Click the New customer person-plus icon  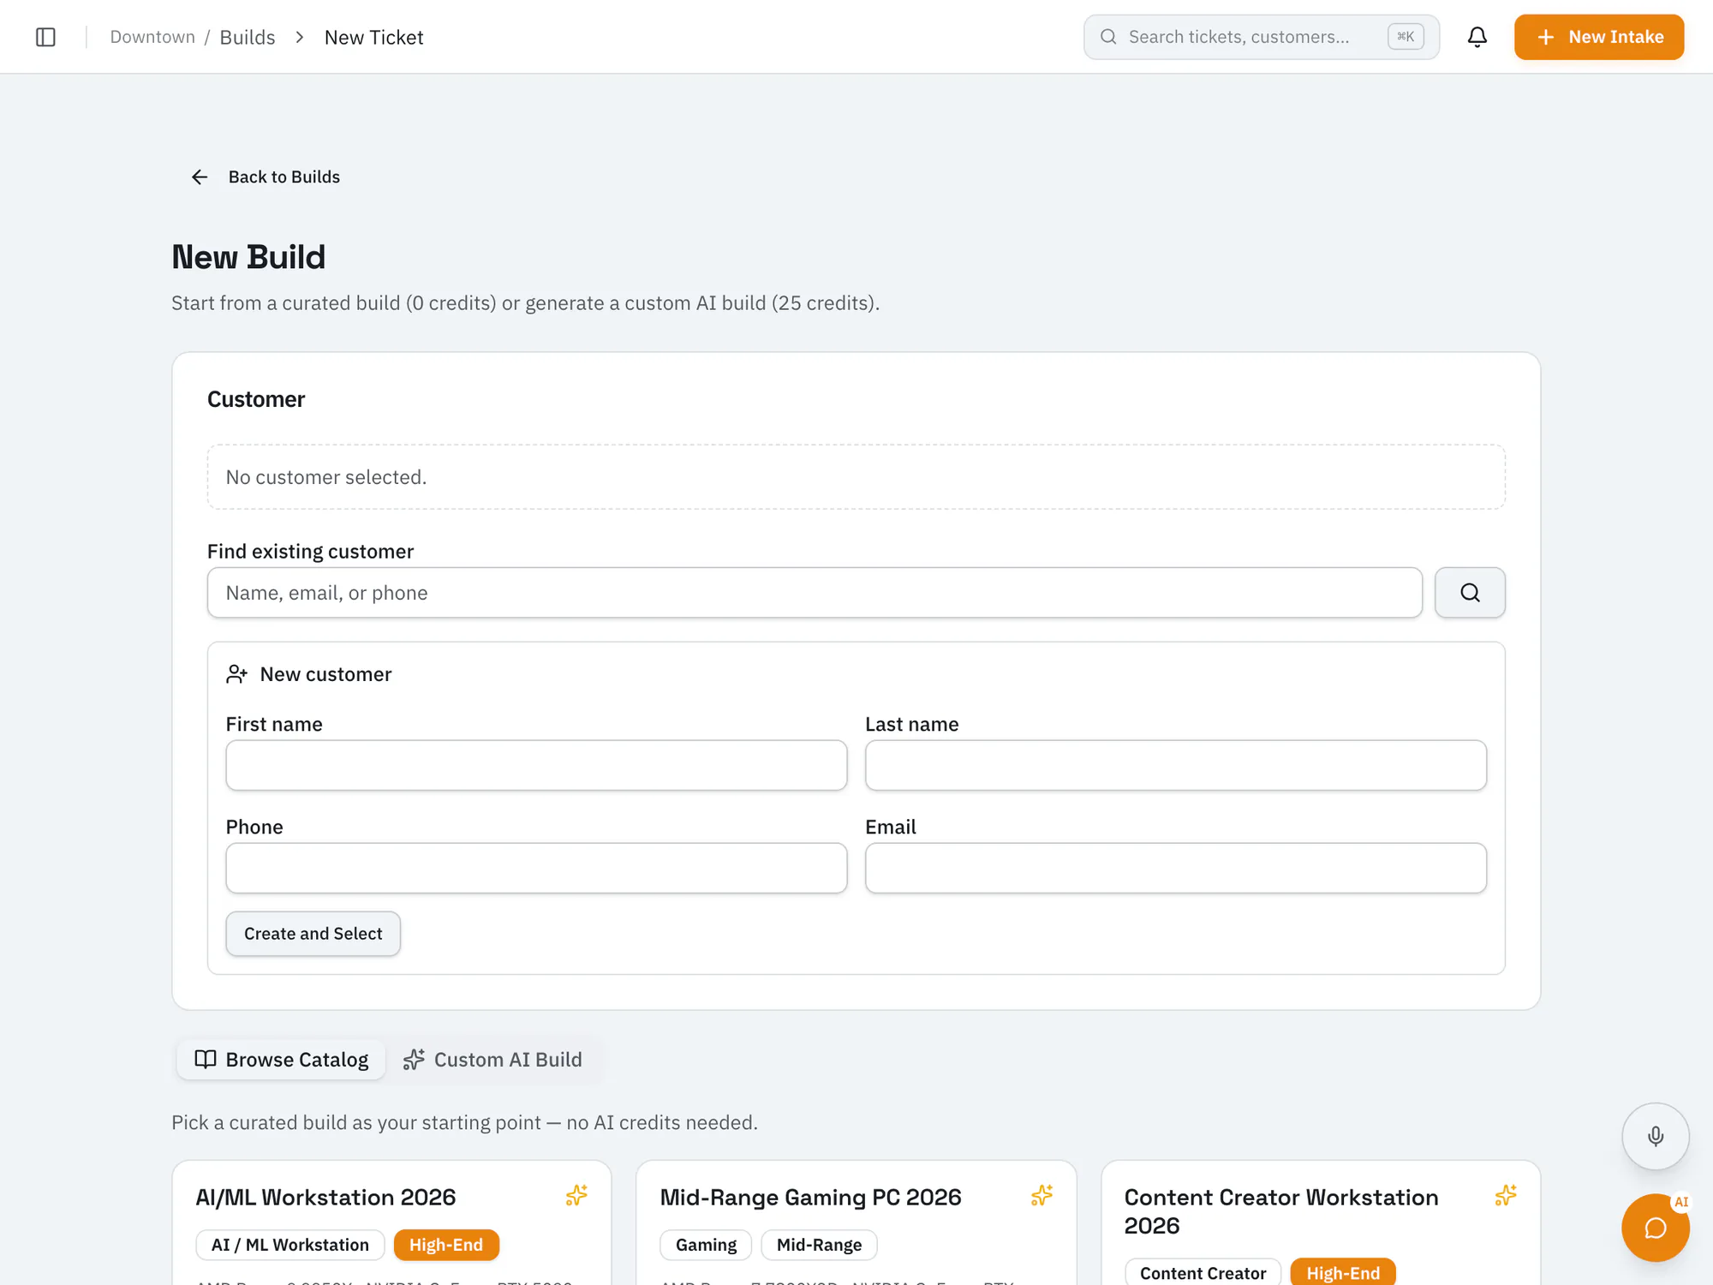236,674
